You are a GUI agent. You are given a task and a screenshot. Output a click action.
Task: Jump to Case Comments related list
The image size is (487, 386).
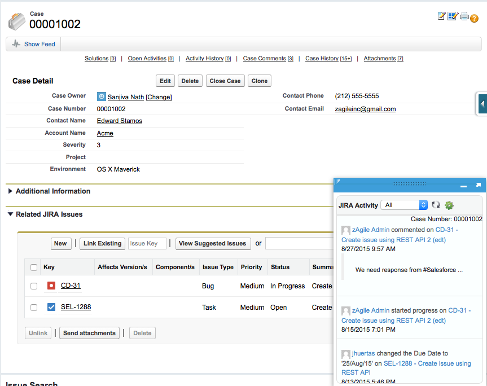point(264,59)
